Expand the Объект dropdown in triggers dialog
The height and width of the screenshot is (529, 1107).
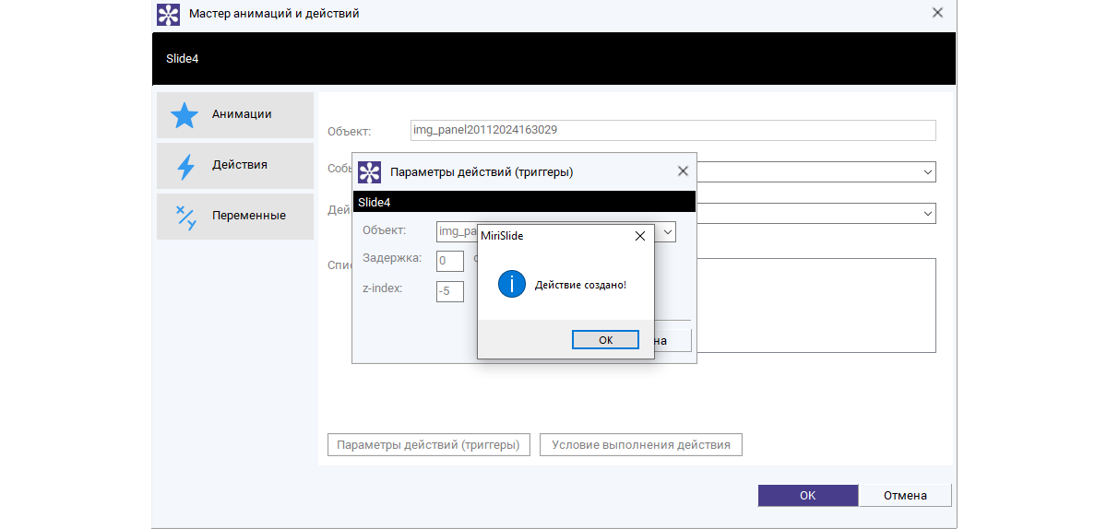[667, 231]
